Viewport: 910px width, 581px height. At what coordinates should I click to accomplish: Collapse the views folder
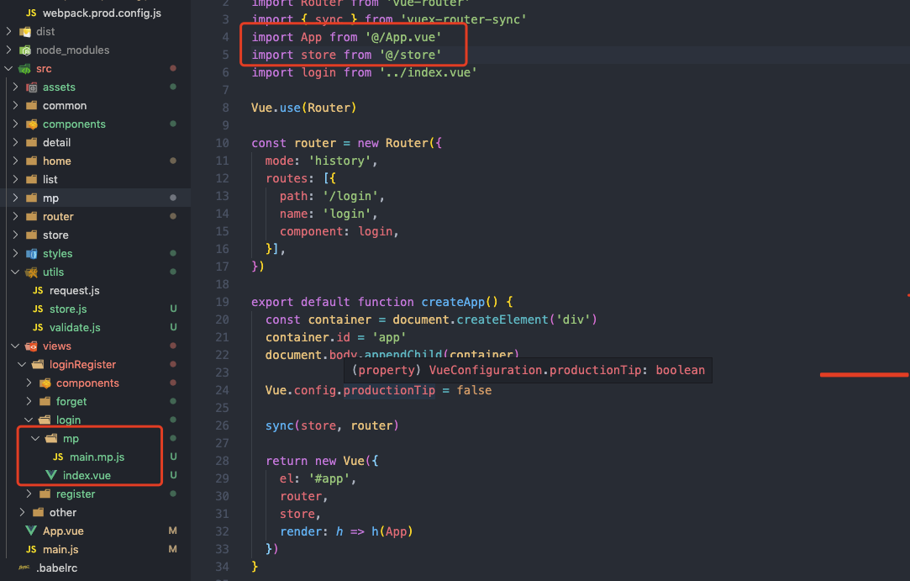[15, 346]
